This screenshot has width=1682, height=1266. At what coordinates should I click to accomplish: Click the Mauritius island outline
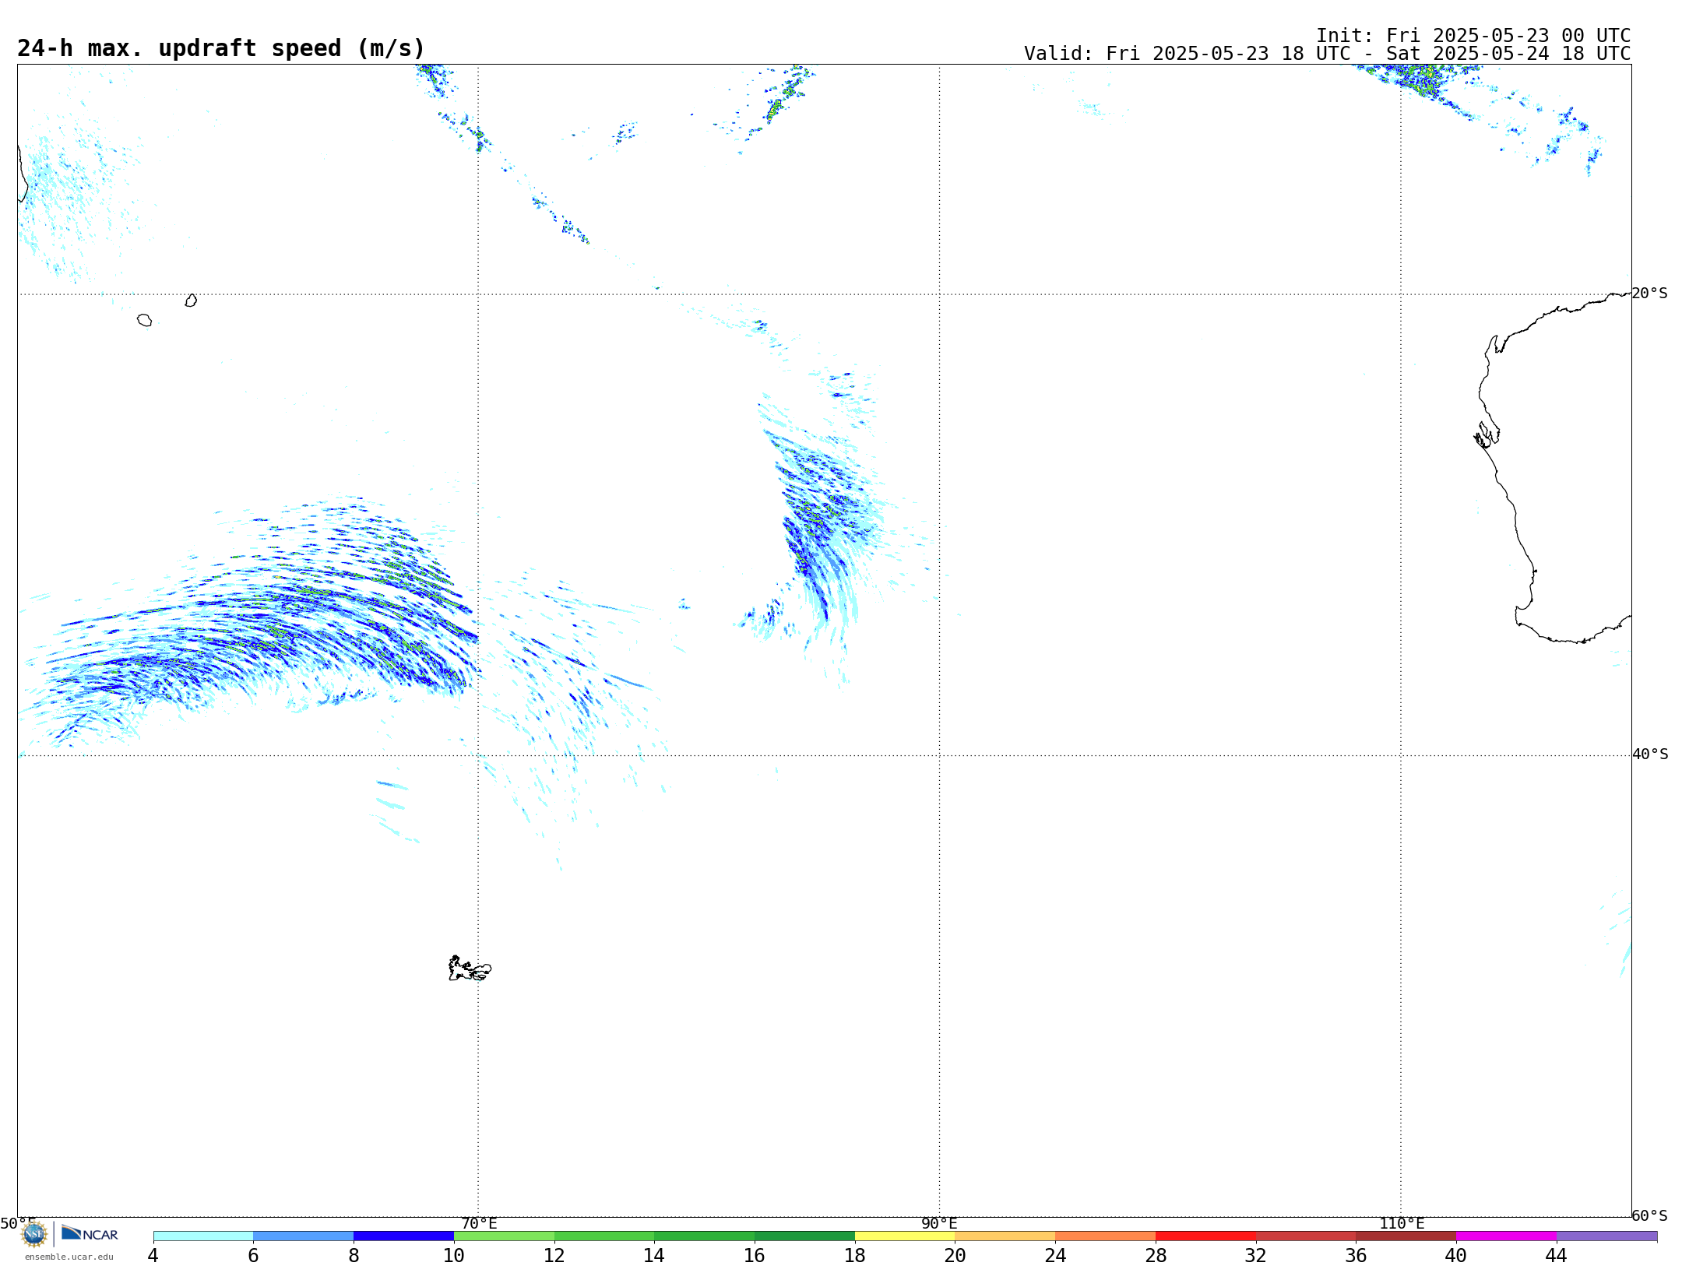coord(191,301)
